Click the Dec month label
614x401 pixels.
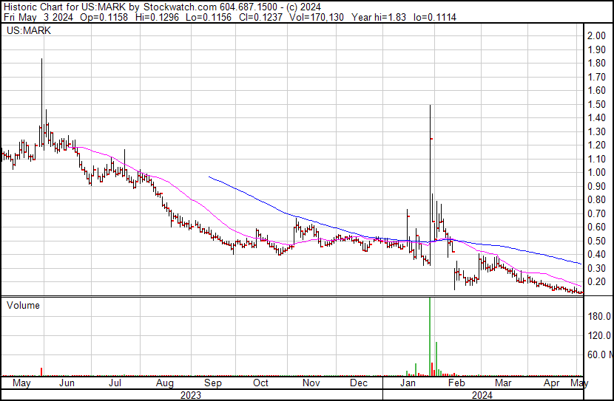(358, 383)
